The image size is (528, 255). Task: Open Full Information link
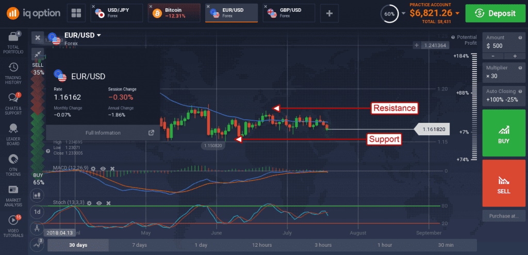[103, 133]
